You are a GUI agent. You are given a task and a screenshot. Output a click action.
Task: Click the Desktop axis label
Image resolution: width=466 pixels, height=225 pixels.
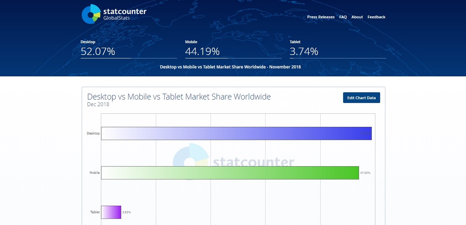coord(93,133)
